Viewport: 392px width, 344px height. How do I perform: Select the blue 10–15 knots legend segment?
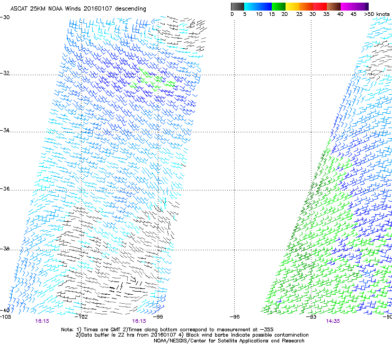tap(265, 6)
